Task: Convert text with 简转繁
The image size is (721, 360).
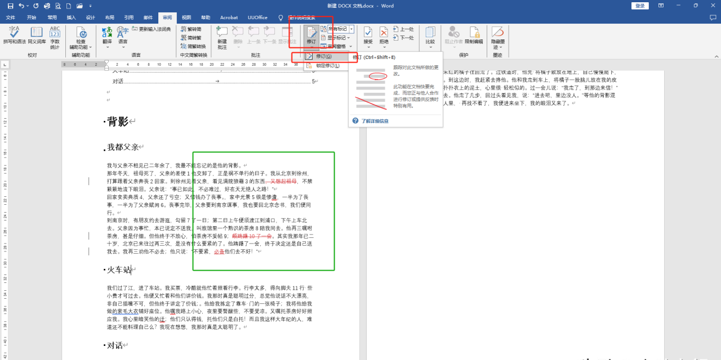Action: click(191, 38)
